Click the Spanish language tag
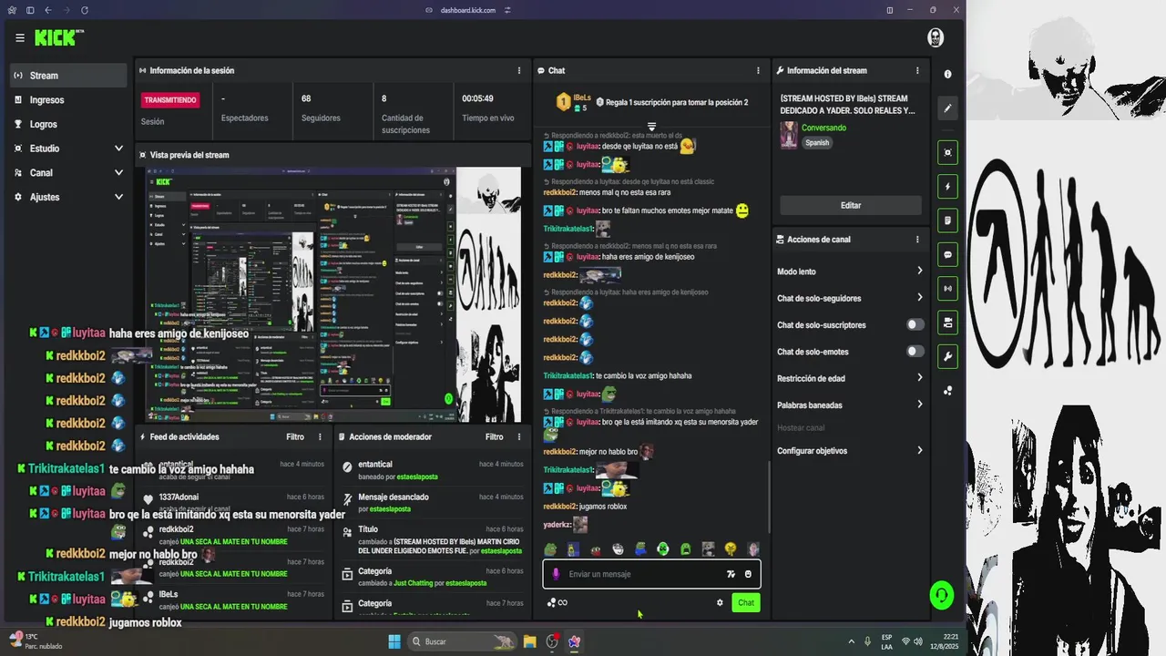Viewport: 1166px width, 656px height. pos(817,143)
